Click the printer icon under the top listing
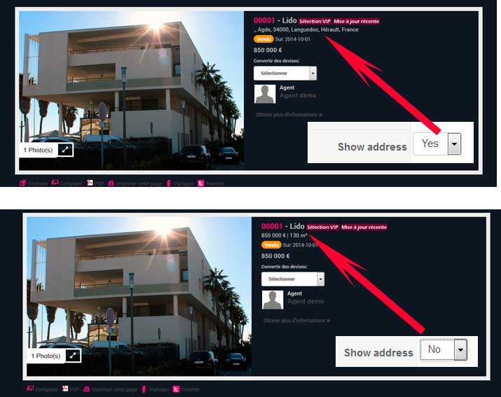This screenshot has height=397, width=501. (111, 183)
